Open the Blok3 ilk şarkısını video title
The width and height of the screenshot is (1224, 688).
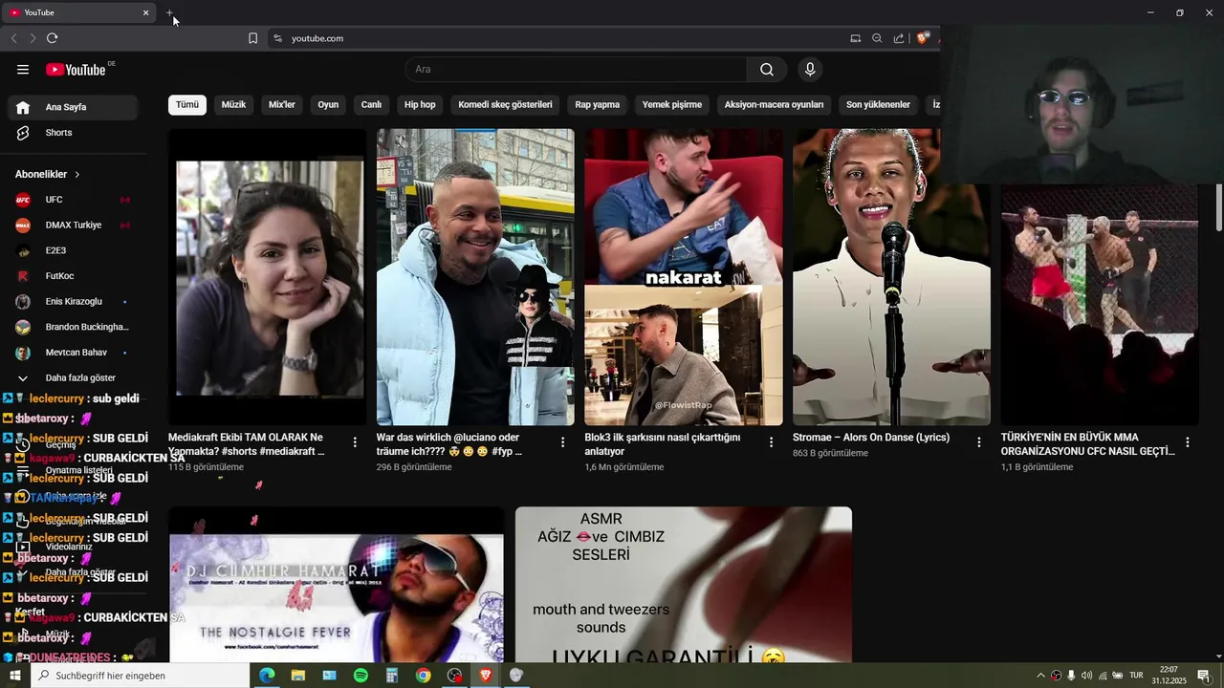point(663,444)
